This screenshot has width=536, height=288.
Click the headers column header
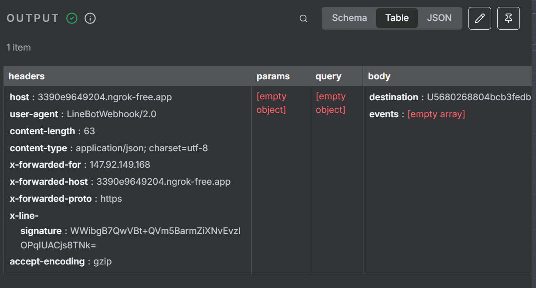click(27, 76)
